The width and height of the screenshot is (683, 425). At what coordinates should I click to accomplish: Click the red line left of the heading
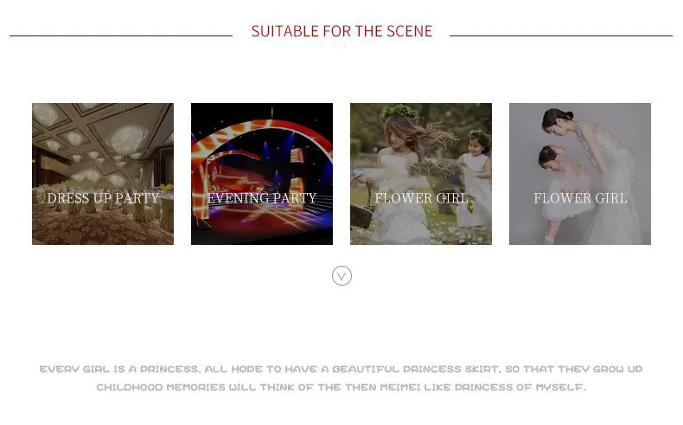[121, 35]
